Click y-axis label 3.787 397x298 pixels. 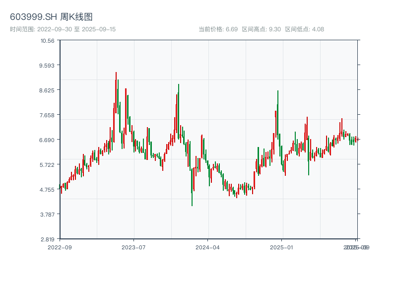click(47, 215)
